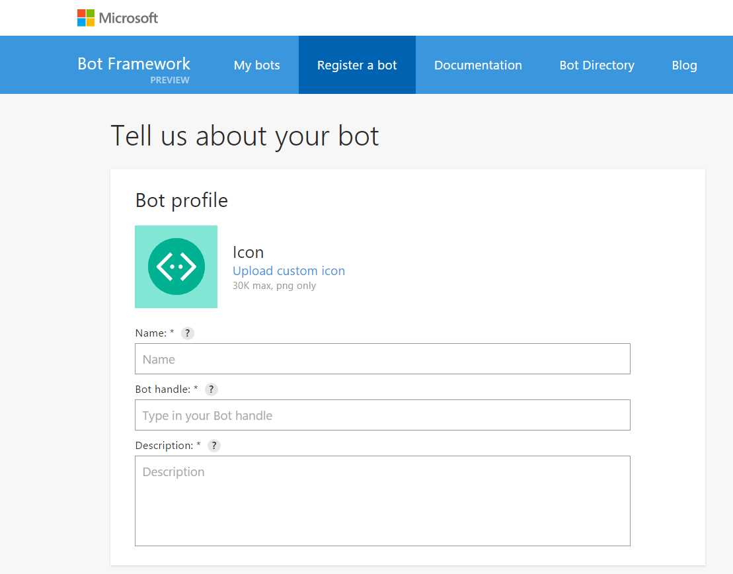
Task: Open the Blog section
Action: coord(684,65)
